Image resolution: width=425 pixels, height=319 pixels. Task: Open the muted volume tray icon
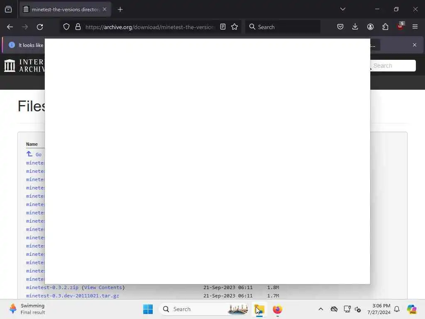click(358, 309)
